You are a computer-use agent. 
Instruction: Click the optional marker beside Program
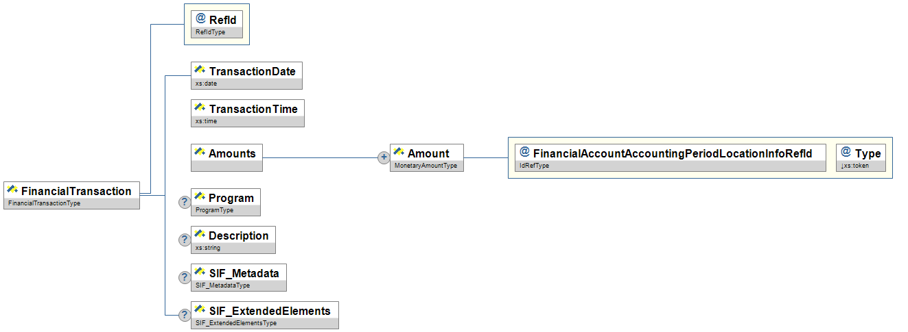(x=185, y=202)
